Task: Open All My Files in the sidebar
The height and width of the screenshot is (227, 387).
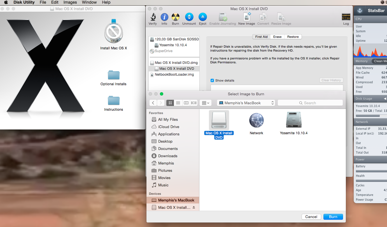Action: [x=168, y=119]
